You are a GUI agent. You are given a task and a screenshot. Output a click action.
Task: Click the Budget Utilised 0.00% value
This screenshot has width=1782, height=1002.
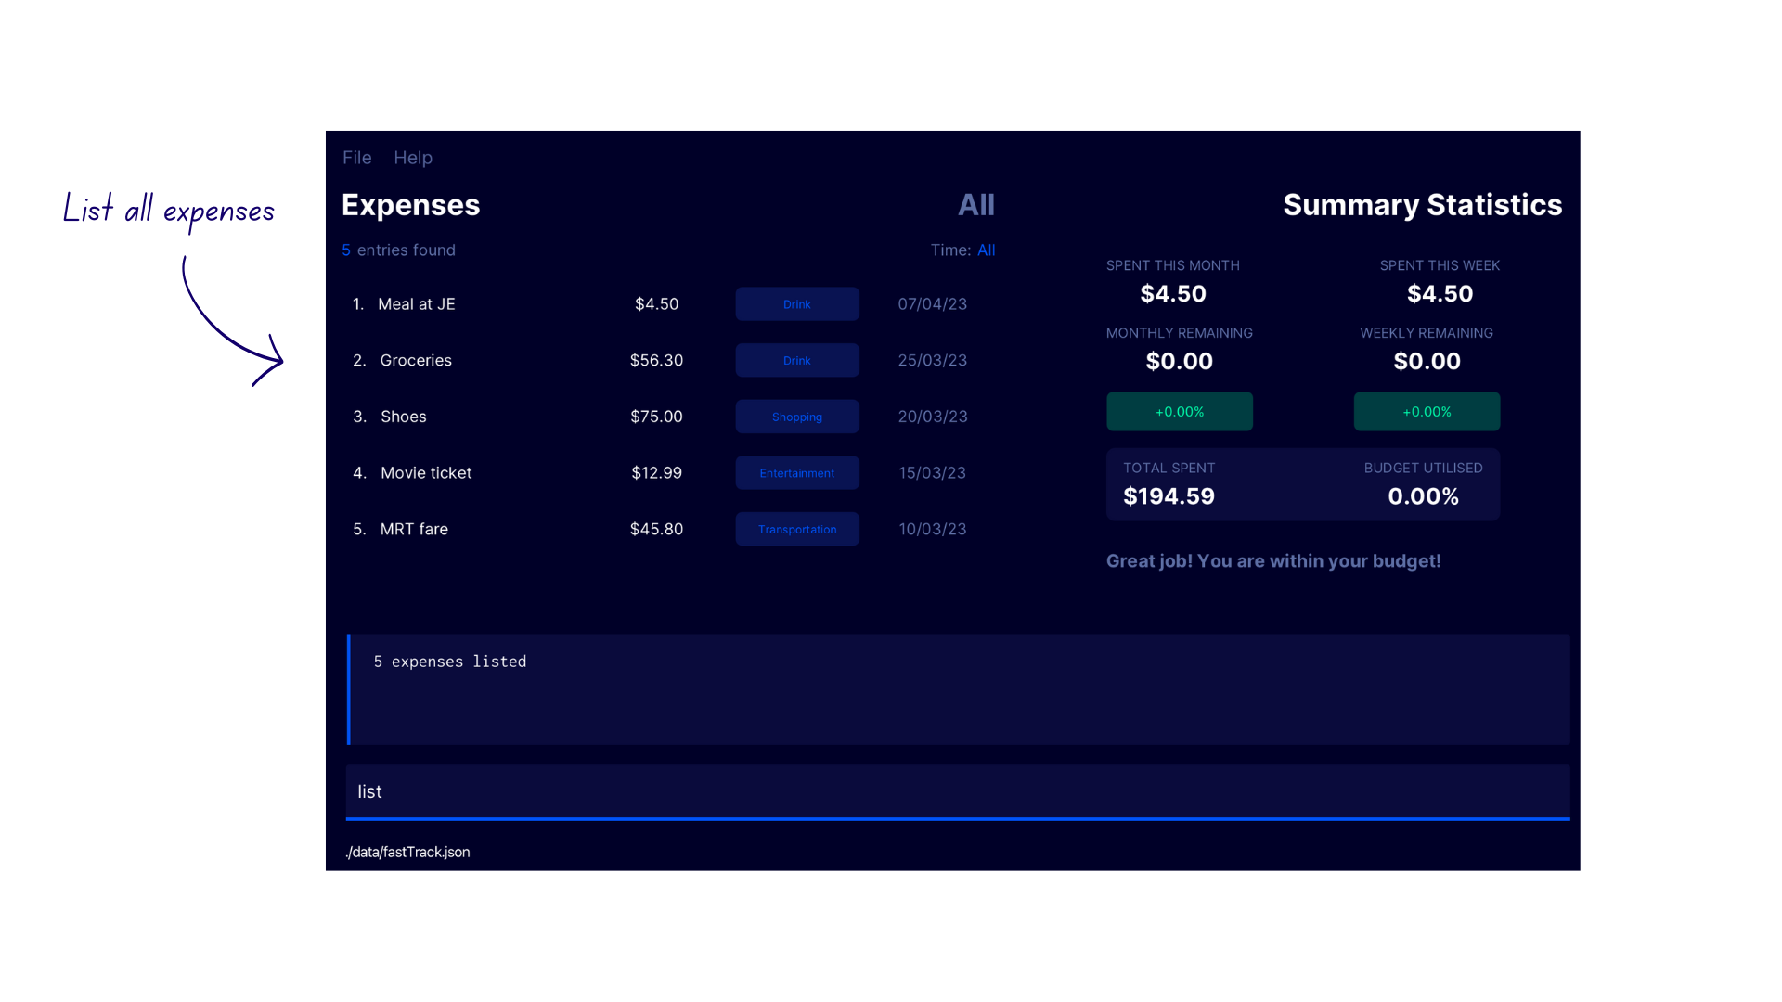tap(1423, 497)
